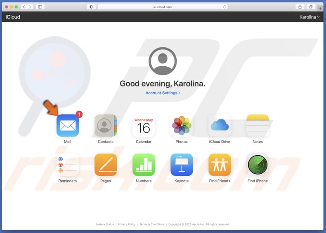Viewport: 326px width, 233px height.
Task: Expand the Karolina account menu
Action: pyautogui.click(x=309, y=17)
